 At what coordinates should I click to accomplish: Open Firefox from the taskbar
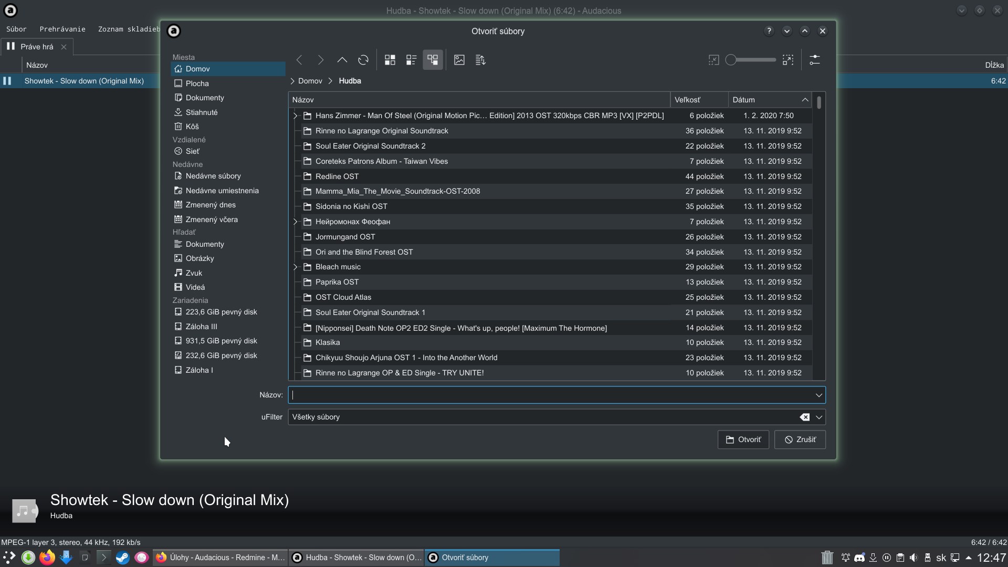tap(47, 558)
